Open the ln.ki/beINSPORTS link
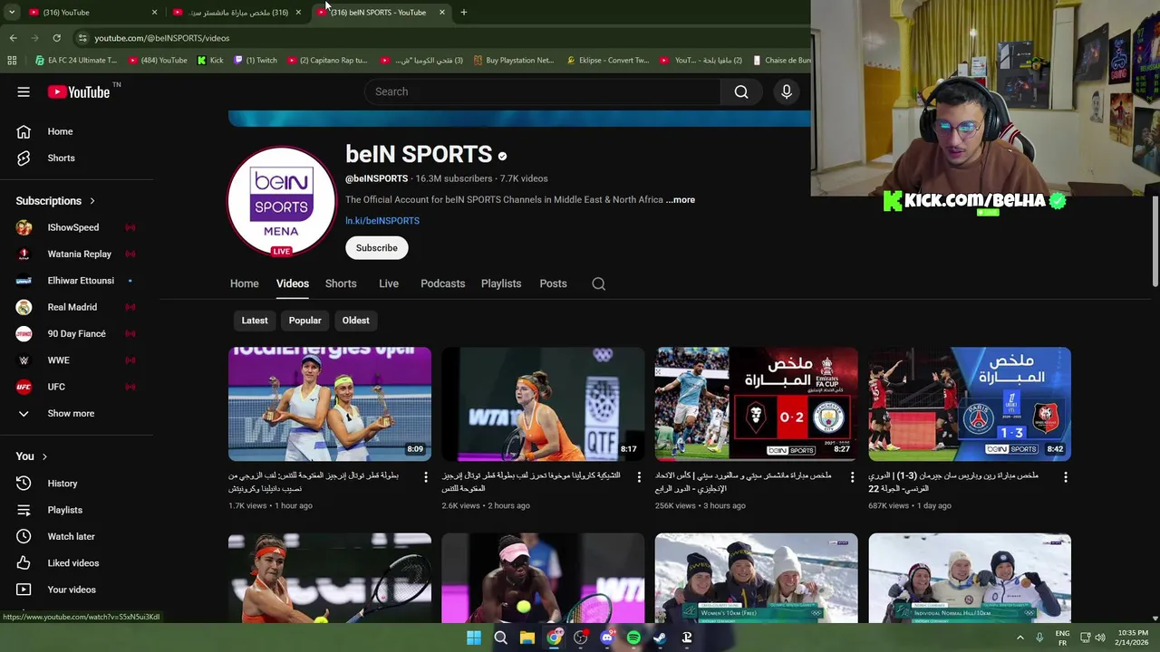Screen dimensions: 1160x652 [382, 221]
